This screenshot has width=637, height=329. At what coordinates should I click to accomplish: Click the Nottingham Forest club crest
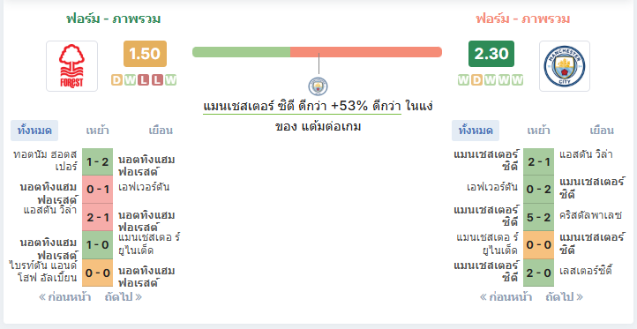(x=72, y=66)
